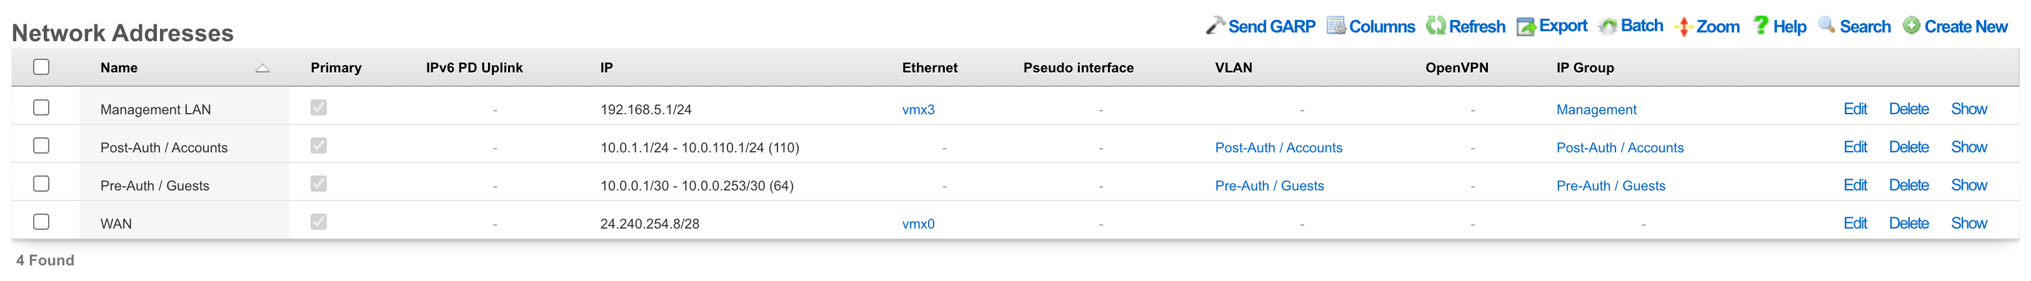This screenshot has height=281, width=2031.
Task: Click the Zoom arrows icon
Action: point(1684,27)
